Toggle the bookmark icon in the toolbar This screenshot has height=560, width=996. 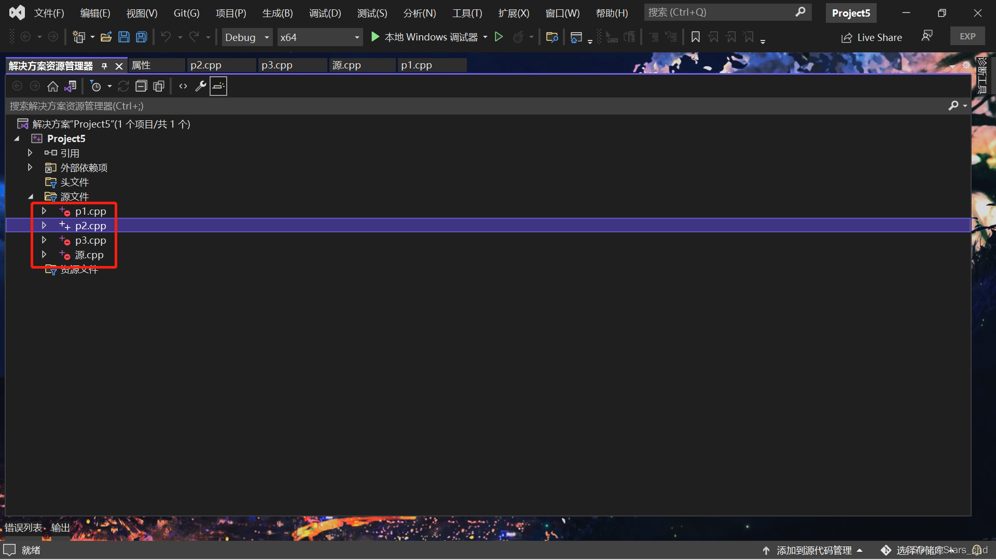[x=696, y=37]
